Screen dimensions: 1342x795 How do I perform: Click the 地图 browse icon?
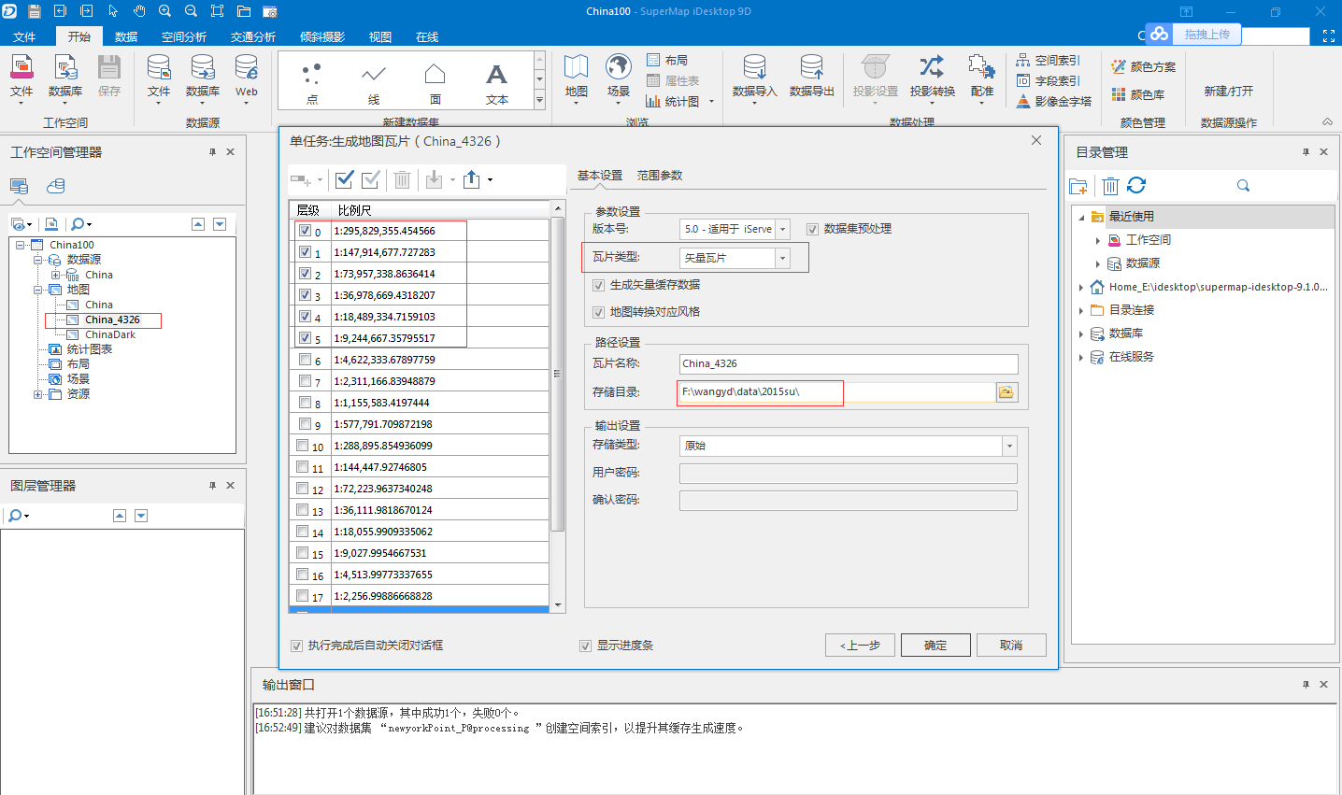(x=577, y=67)
